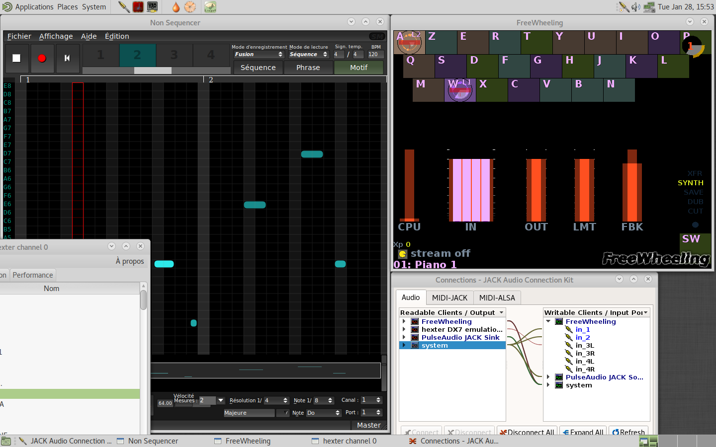Click the red record button
The image size is (716, 447).
tap(42, 58)
